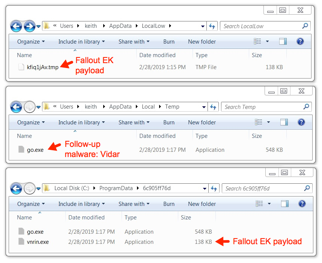Sort by Name column in Temp window
The height and width of the screenshot is (263, 322).
24,136
